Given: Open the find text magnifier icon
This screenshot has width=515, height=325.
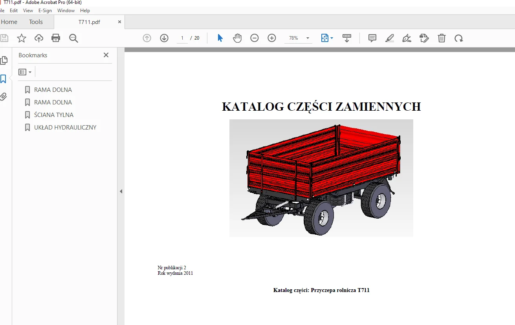Looking at the screenshot, I should pos(73,38).
